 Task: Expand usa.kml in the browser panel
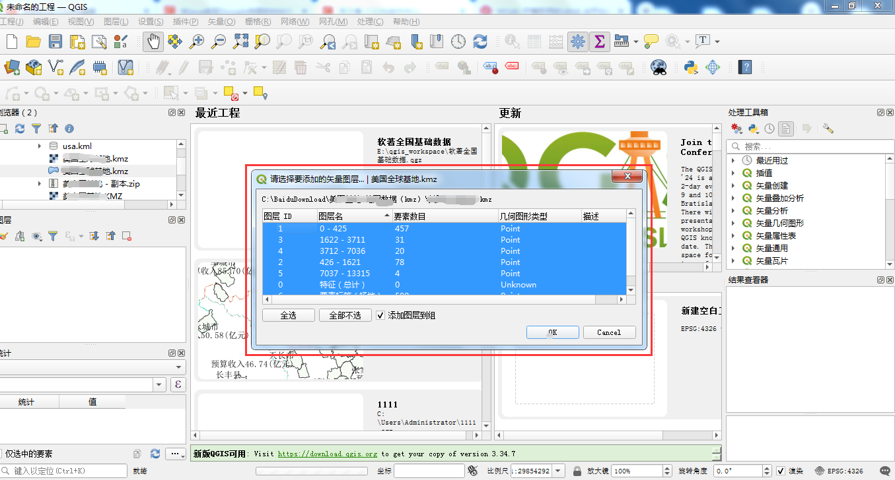pos(39,146)
